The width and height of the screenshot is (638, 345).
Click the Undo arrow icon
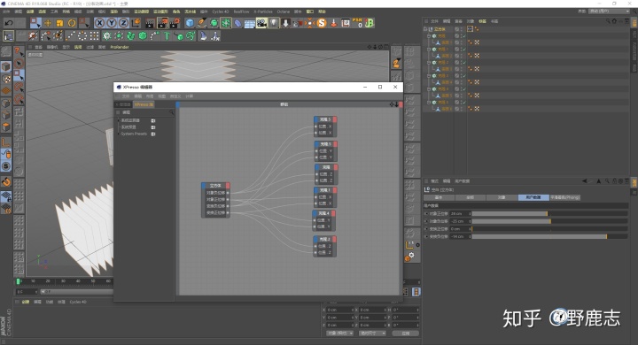click(x=9, y=23)
